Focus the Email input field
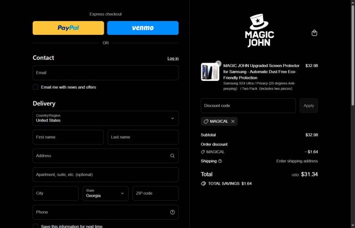The height and width of the screenshot is (228, 355). pyautogui.click(x=105, y=73)
